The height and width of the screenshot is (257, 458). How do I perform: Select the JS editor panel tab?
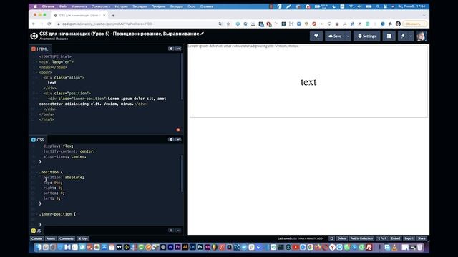pos(36,231)
